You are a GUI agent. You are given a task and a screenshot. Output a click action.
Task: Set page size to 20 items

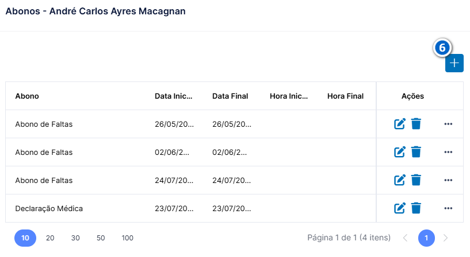tap(50, 238)
